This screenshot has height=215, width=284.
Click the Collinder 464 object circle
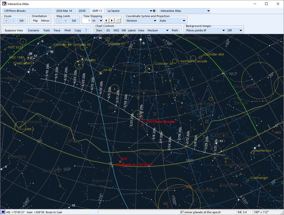coord(200,57)
